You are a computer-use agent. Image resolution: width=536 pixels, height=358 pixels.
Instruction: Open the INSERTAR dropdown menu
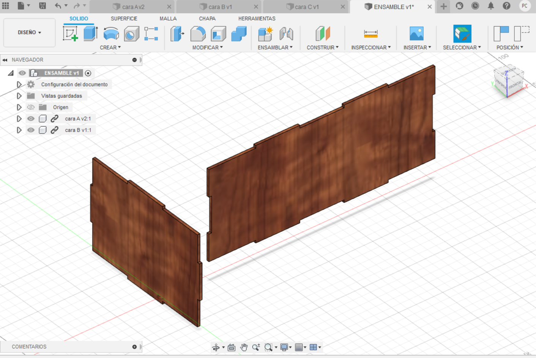coord(417,48)
